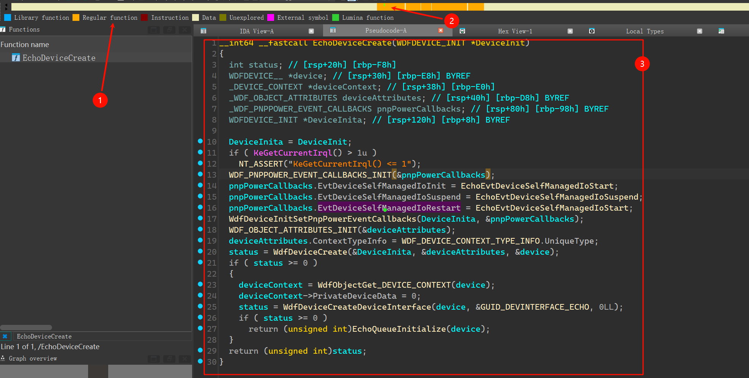
Task: Switch to the Local Types tab
Action: [x=645, y=31]
